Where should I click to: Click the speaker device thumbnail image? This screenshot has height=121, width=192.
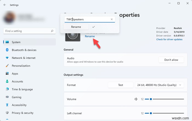pos(73,37)
